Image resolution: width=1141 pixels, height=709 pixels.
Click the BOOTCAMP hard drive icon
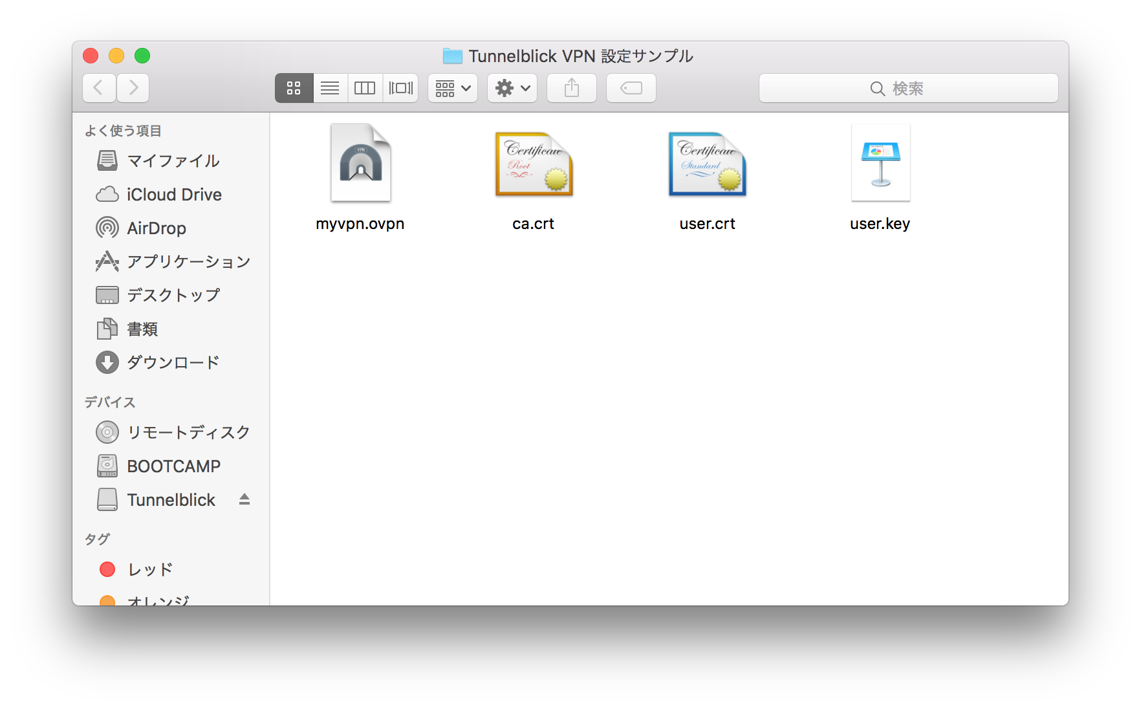[107, 466]
